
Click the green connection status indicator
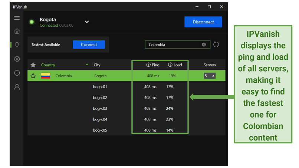(x=32, y=22)
